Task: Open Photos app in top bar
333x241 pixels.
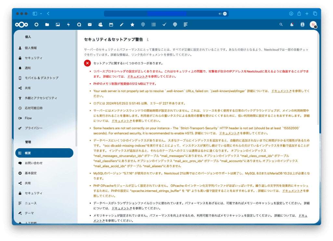Action: tap(58, 24)
